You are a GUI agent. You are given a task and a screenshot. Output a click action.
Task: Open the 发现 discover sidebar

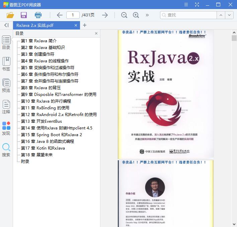6,128
